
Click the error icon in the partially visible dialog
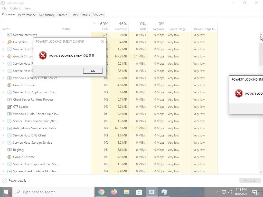click(x=239, y=93)
